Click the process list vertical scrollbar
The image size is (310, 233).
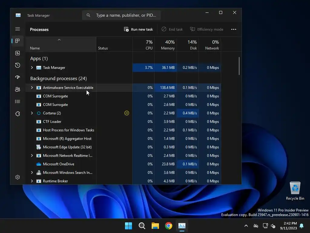click(x=239, y=66)
